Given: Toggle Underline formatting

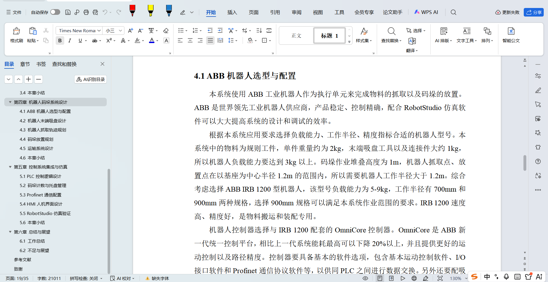Looking at the screenshot, I should point(80,40).
